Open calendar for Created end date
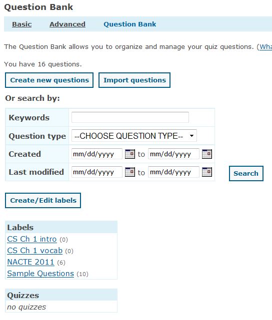The image size is (272, 320). (207, 154)
